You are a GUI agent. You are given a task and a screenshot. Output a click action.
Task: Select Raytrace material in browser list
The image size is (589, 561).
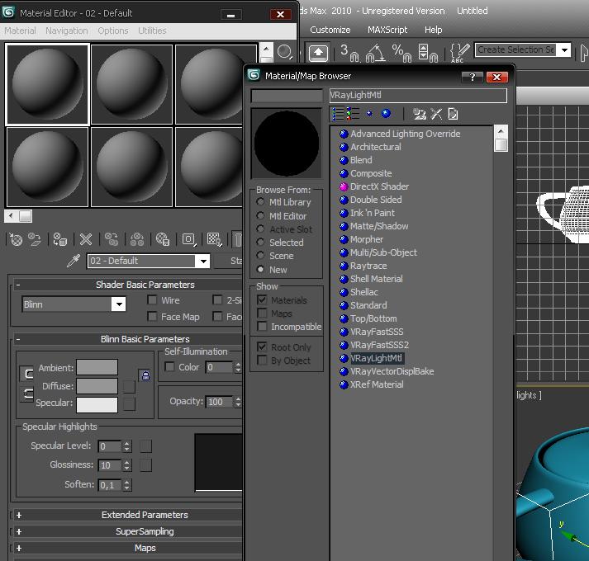point(368,266)
